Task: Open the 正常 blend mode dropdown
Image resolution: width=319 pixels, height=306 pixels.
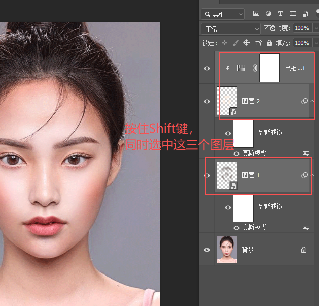Action: (231, 29)
